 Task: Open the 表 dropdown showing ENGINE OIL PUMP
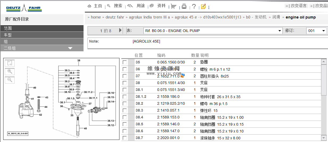[213, 31]
